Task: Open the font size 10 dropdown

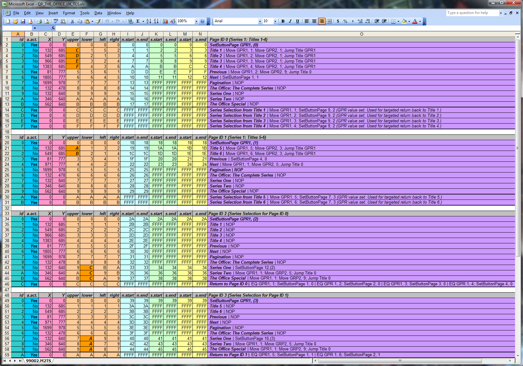Action: tap(275, 21)
